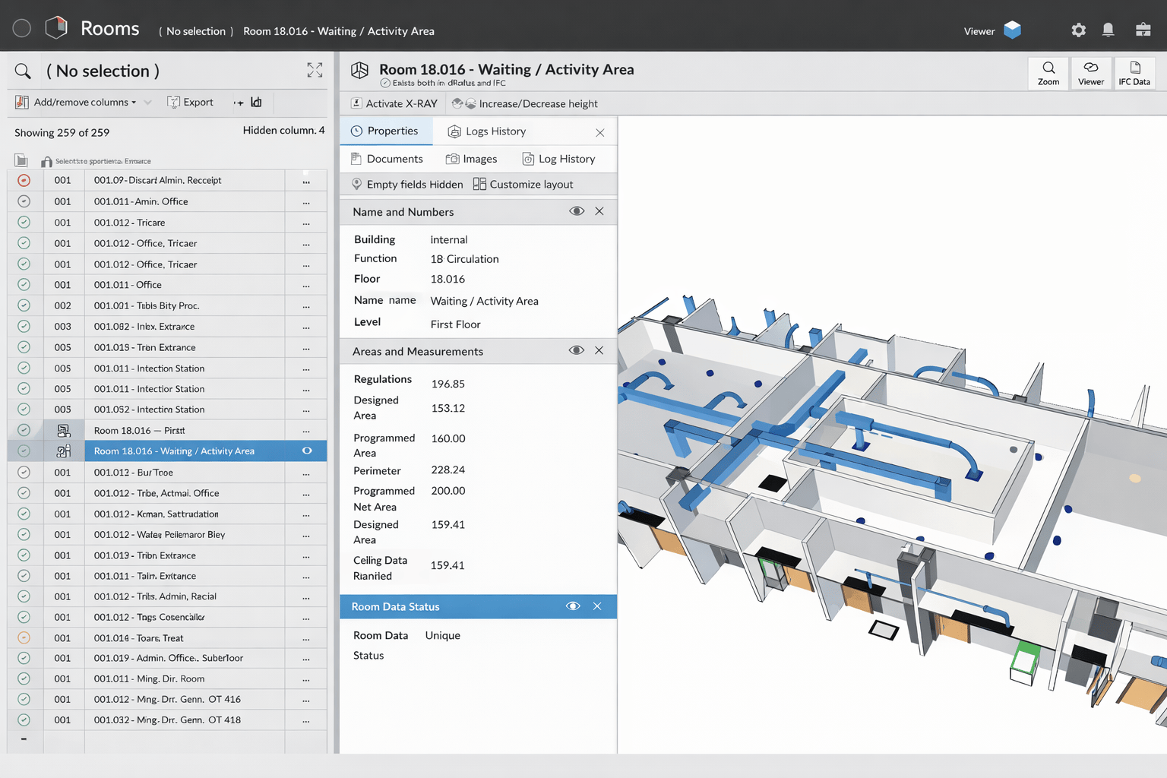Click the search magnifier in rooms list
The width and height of the screenshot is (1167, 778).
pyautogui.click(x=24, y=71)
